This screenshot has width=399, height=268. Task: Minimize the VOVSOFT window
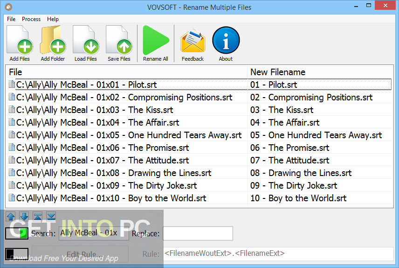(356, 6)
